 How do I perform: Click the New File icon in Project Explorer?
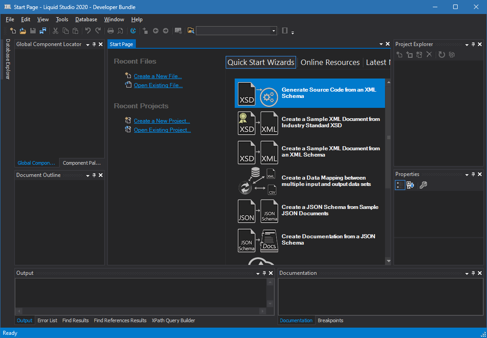coord(399,55)
